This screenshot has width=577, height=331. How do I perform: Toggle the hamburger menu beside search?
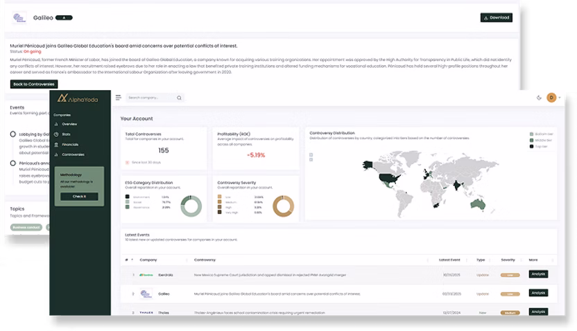(118, 98)
